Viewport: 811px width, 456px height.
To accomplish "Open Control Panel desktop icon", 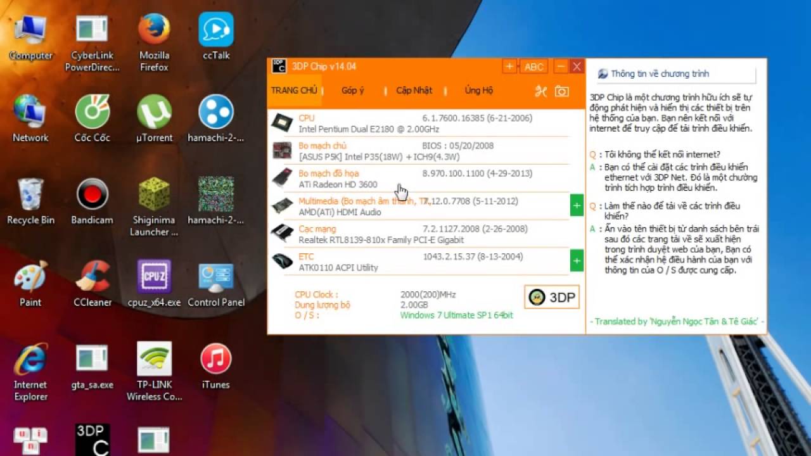I will tap(216, 284).
